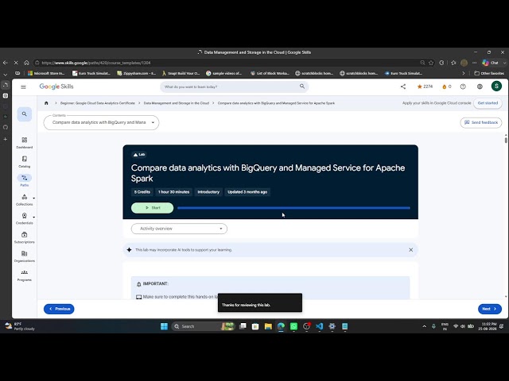
Task: Click the Send feedback button
Action: click(481, 122)
